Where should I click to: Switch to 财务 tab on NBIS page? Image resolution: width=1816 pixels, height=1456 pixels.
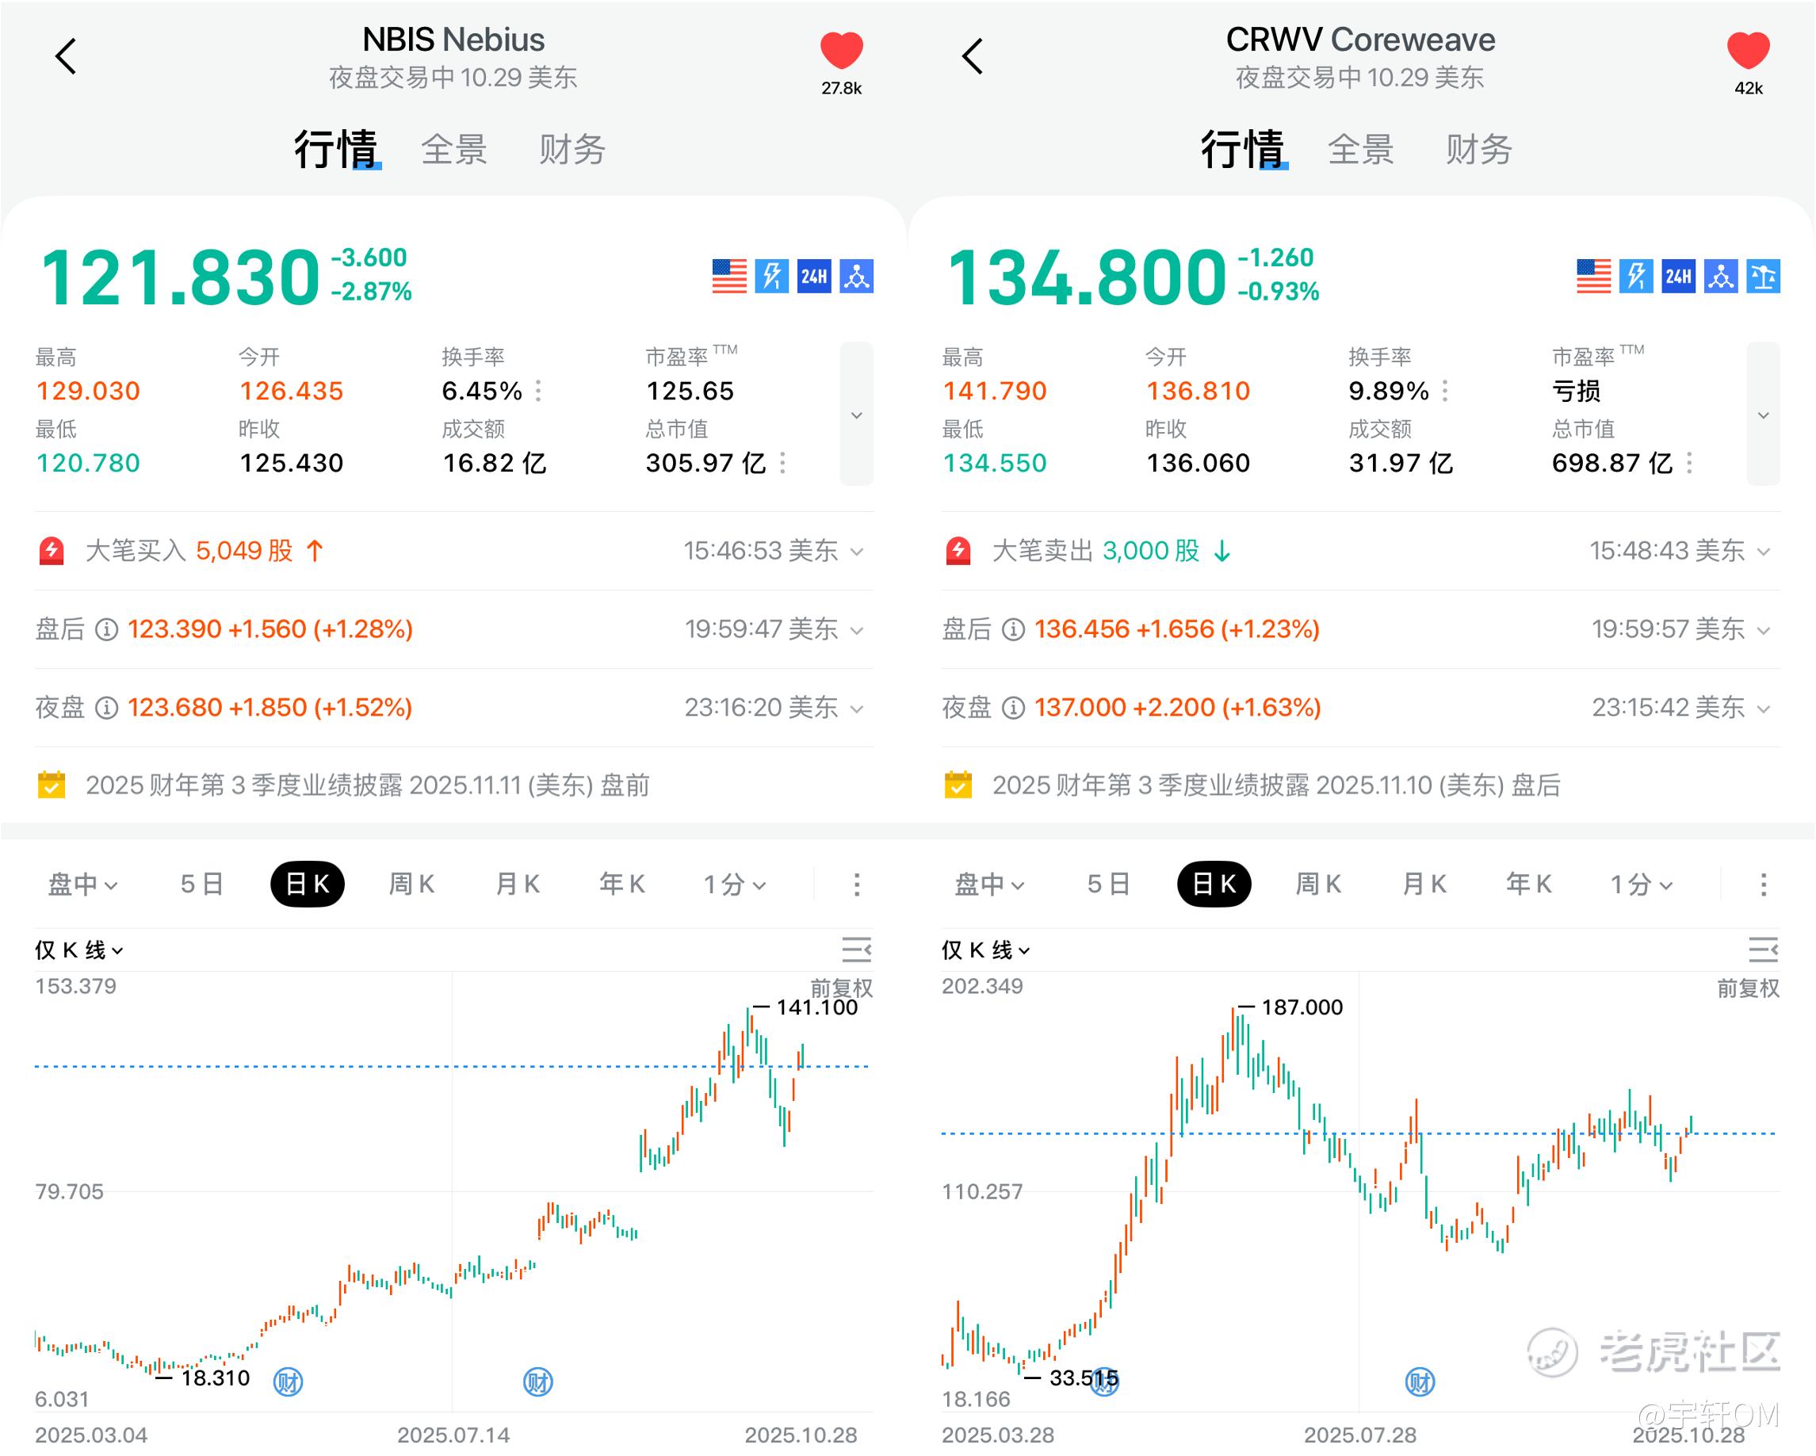(x=572, y=150)
